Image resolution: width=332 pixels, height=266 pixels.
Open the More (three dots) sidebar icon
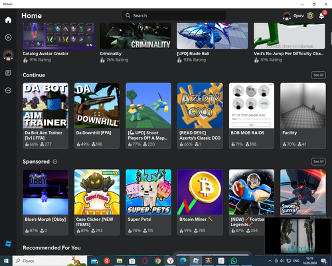8,90
